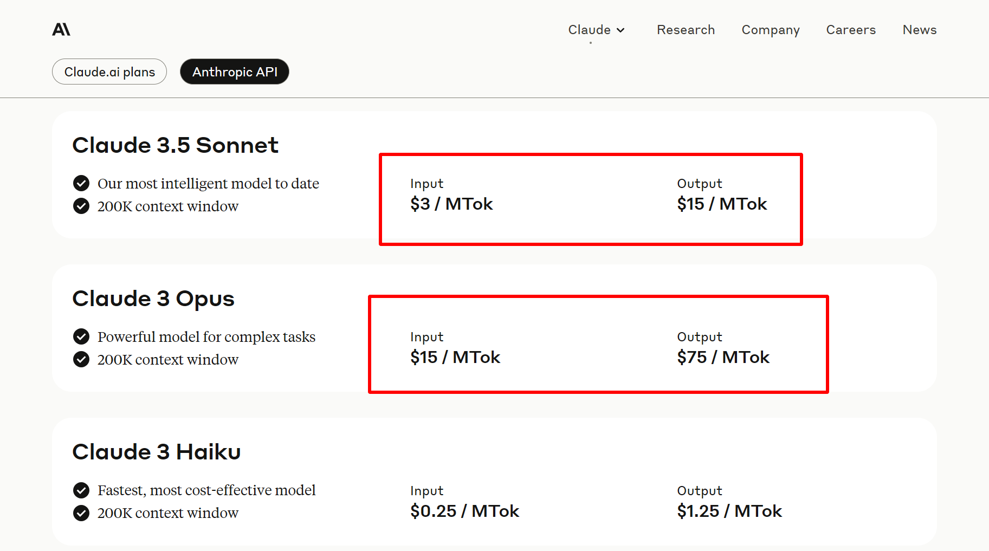Click Sonnet input price $3 / MTok
Screen dimensions: 989x551
tap(451, 204)
